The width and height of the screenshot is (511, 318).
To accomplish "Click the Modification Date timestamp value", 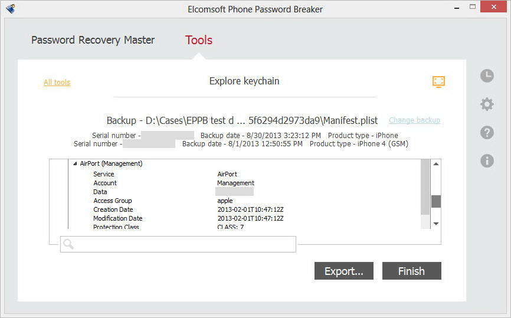I will point(250,218).
